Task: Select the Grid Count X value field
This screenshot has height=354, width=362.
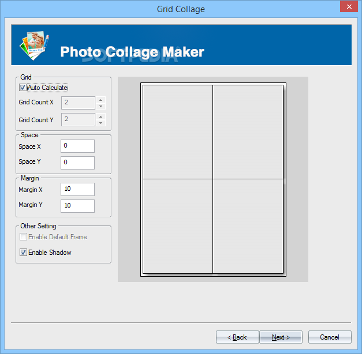Action: point(78,103)
